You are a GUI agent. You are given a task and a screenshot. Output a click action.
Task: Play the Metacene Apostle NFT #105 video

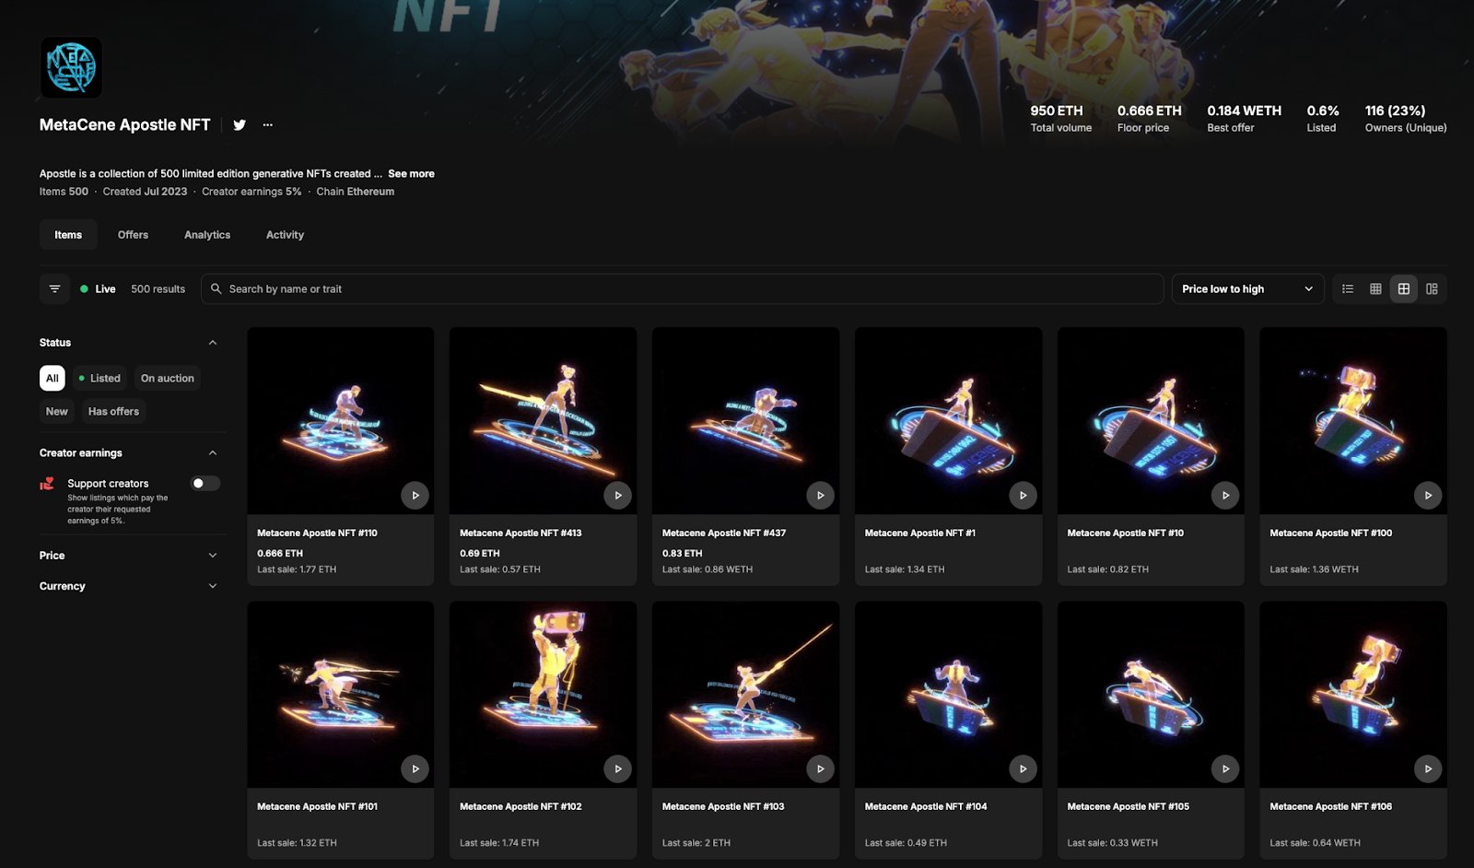1225,768
